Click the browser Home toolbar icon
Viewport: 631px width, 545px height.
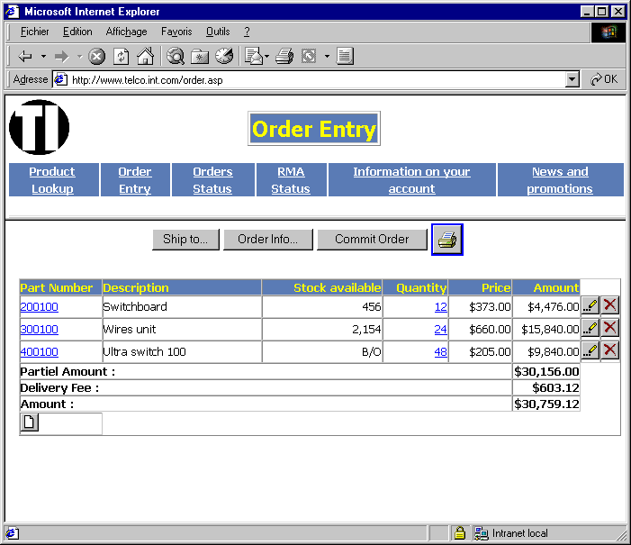145,57
